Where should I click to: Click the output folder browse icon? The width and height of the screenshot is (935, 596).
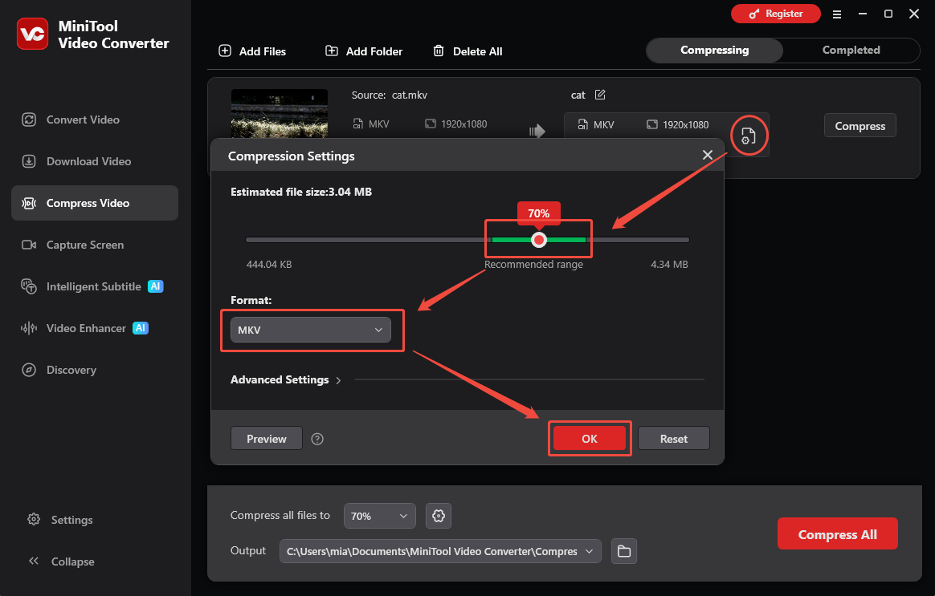coord(623,551)
